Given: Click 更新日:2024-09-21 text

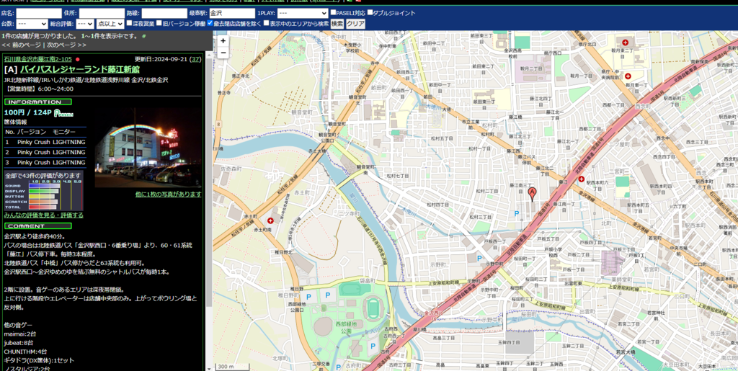Looking at the screenshot, I should click(x=161, y=59).
